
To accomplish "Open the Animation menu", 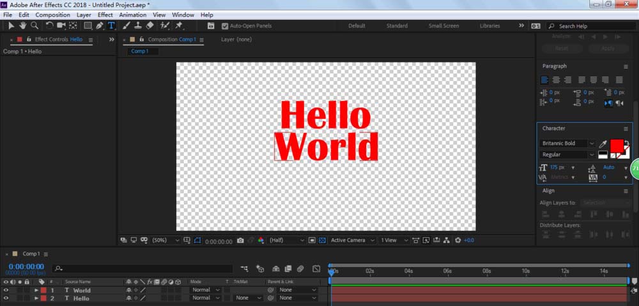I will (132, 15).
